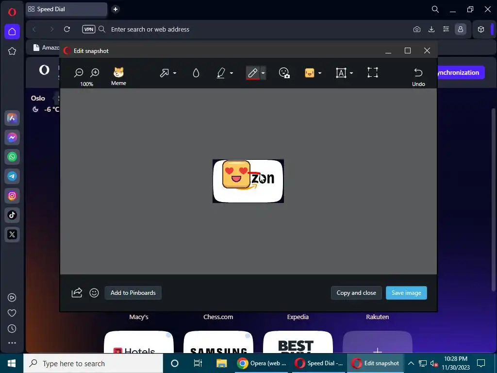Zoom out the snapshot
The width and height of the screenshot is (497, 373).
[x=78, y=73]
